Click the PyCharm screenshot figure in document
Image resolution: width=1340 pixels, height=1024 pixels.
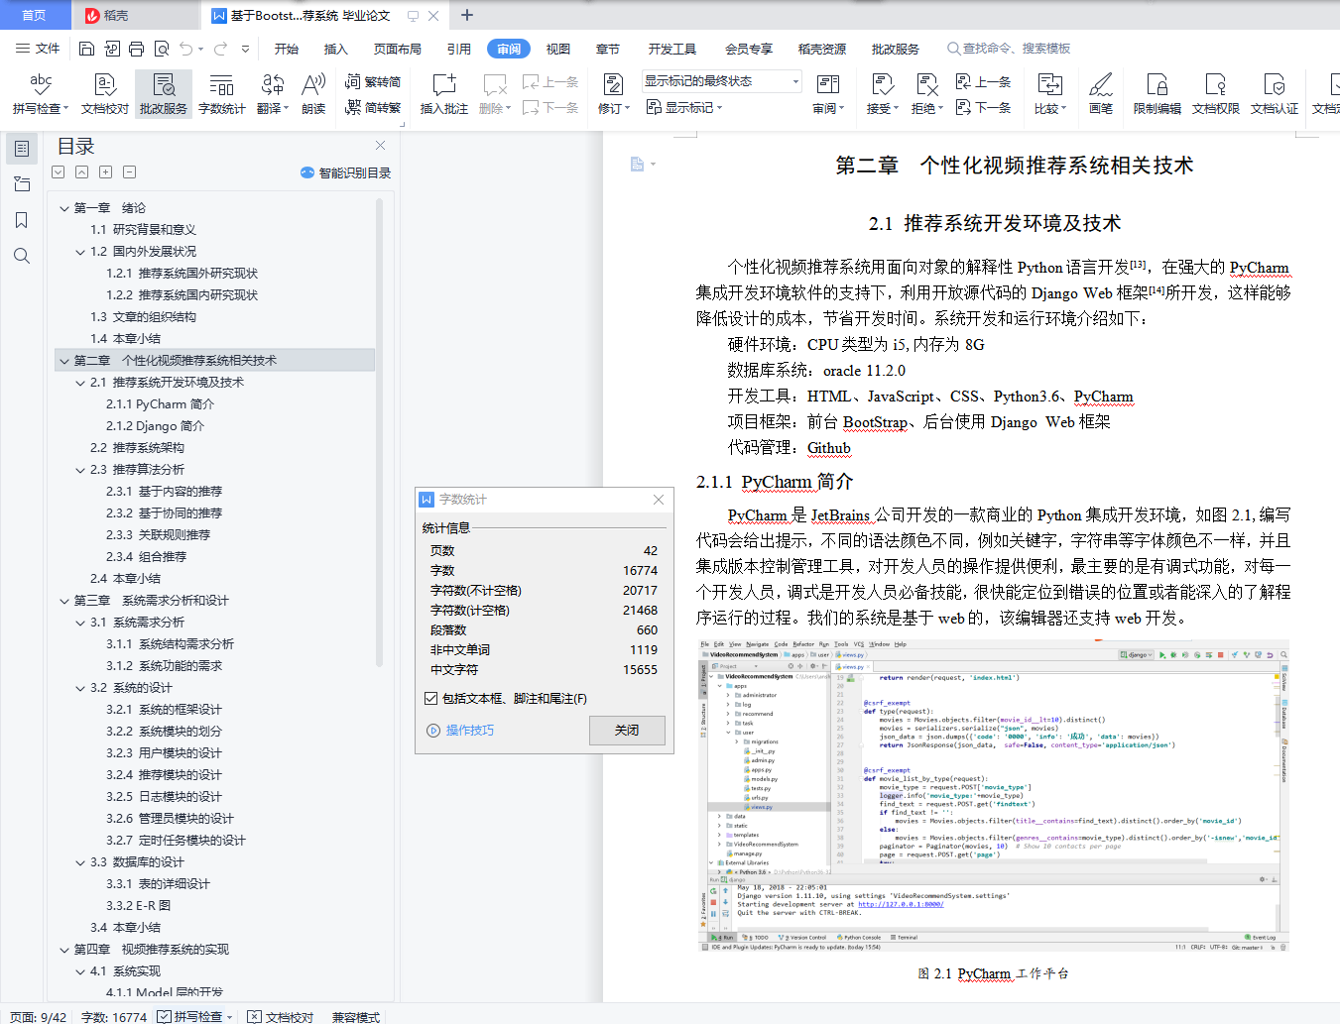[x=993, y=795]
